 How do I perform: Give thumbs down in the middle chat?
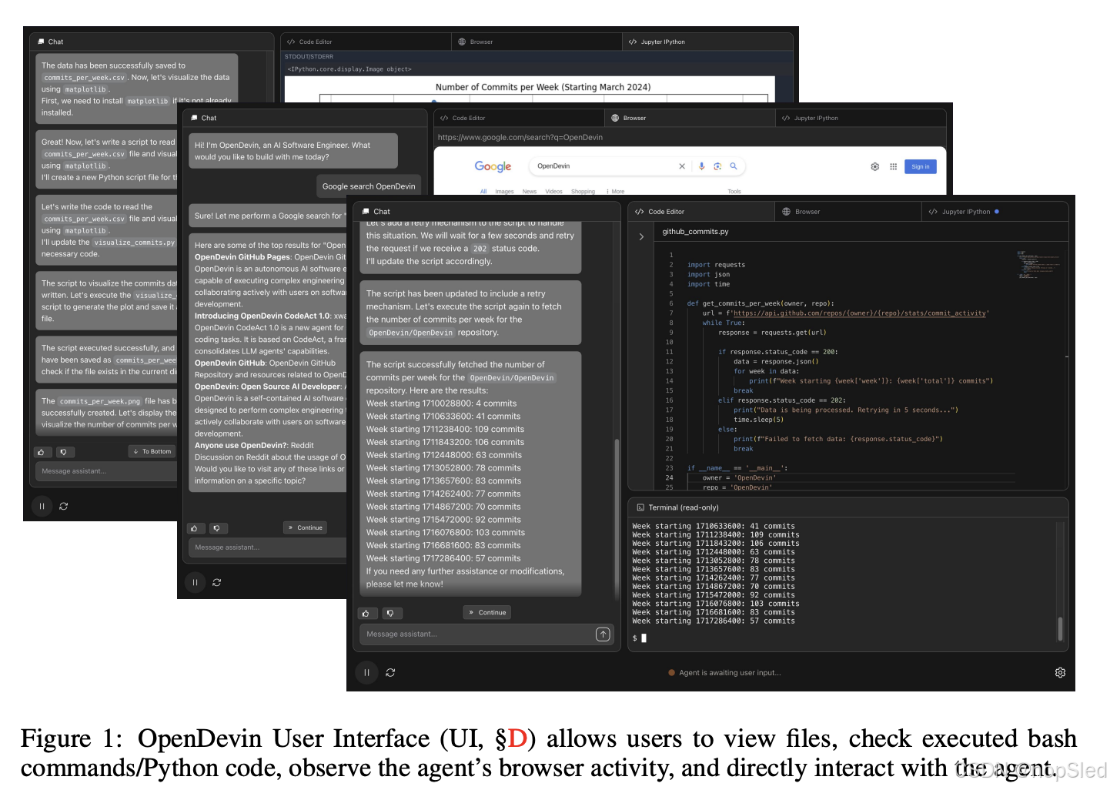click(x=217, y=528)
